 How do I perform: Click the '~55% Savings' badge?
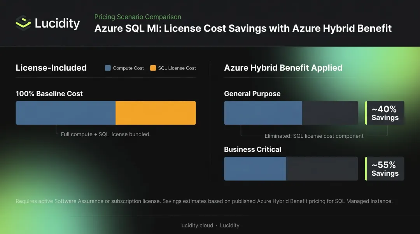pyautogui.click(x=385, y=168)
